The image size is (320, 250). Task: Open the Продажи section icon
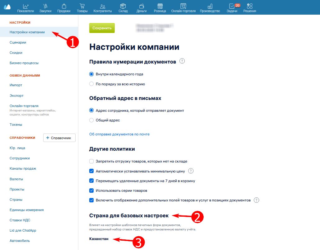point(64,6)
